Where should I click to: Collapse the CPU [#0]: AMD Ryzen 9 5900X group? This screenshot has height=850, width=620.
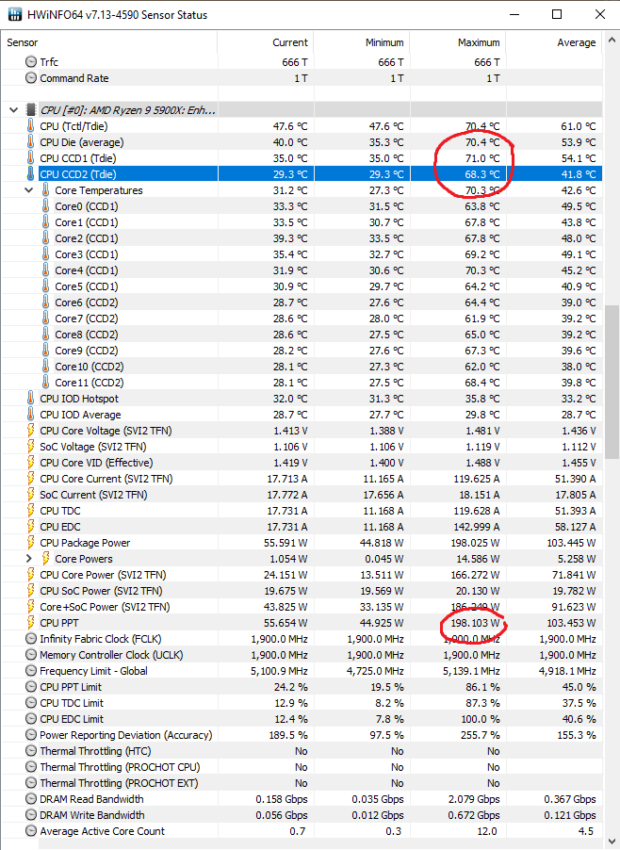13,110
